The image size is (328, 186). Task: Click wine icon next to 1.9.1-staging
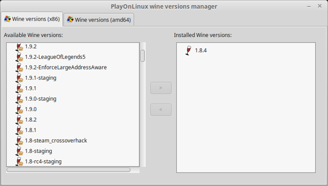click(19, 78)
